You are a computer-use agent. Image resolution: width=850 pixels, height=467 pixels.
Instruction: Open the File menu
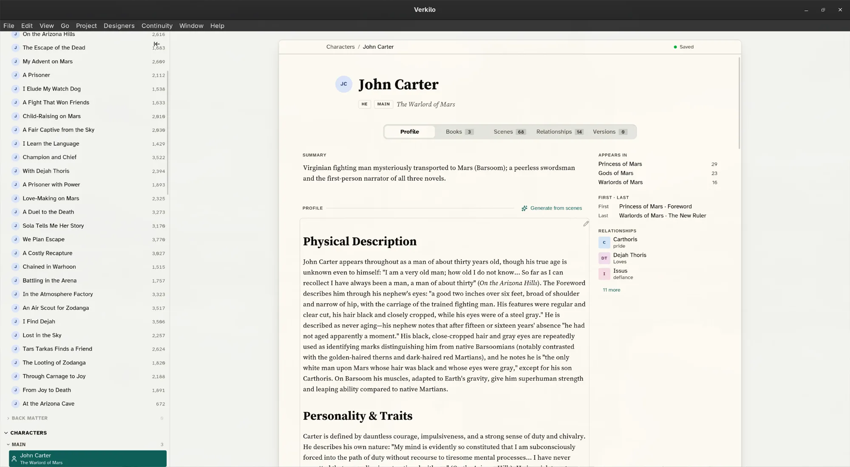pyautogui.click(x=8, y=26)
